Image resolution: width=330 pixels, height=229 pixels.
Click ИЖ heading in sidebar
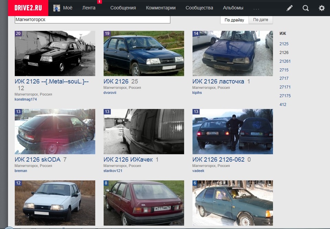point(283,33)
